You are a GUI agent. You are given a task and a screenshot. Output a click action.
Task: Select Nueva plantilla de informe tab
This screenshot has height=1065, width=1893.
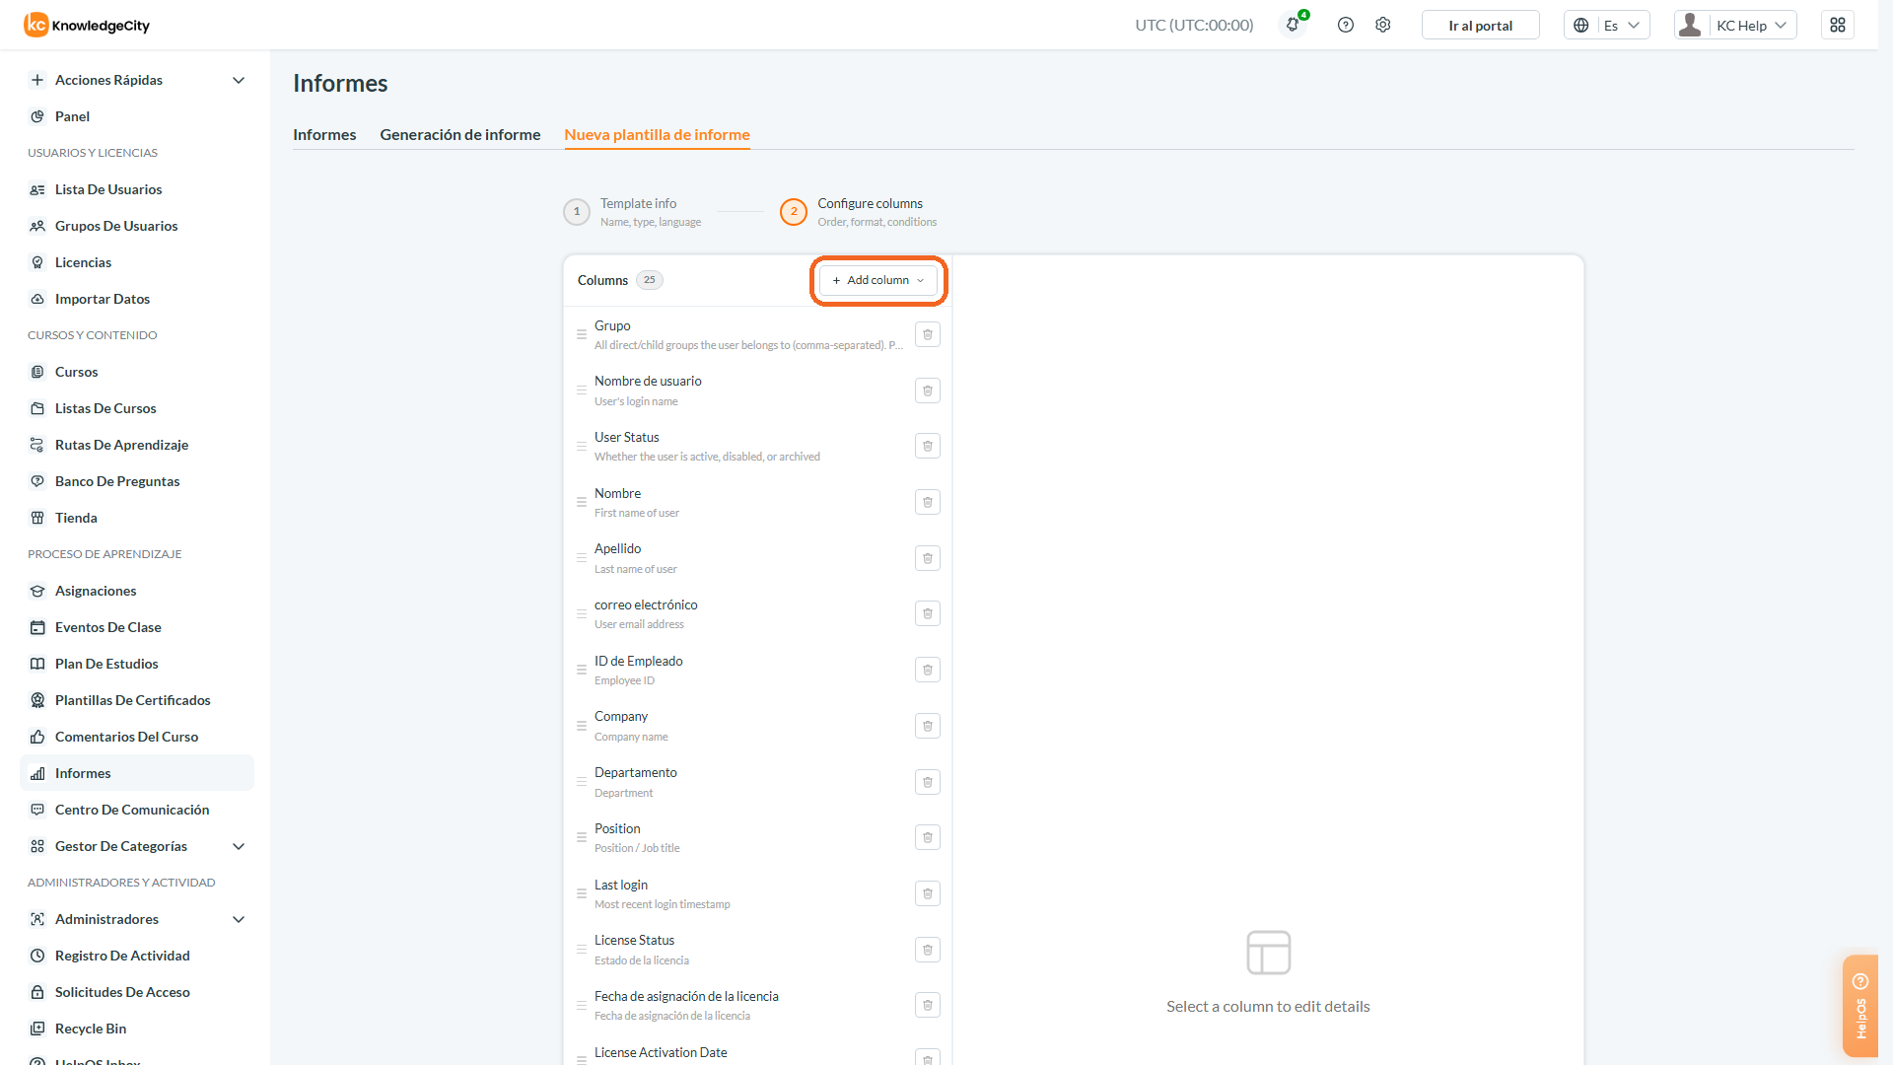(657, 134)
